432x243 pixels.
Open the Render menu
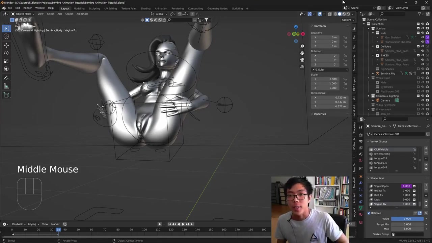pyautogui.click(x=27, y=8)
